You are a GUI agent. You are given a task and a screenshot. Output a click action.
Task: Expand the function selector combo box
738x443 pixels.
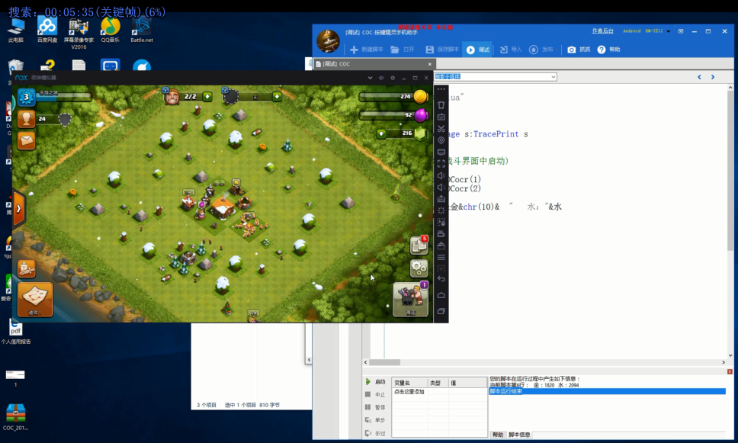pyautogui.click(x=553, y=77)
